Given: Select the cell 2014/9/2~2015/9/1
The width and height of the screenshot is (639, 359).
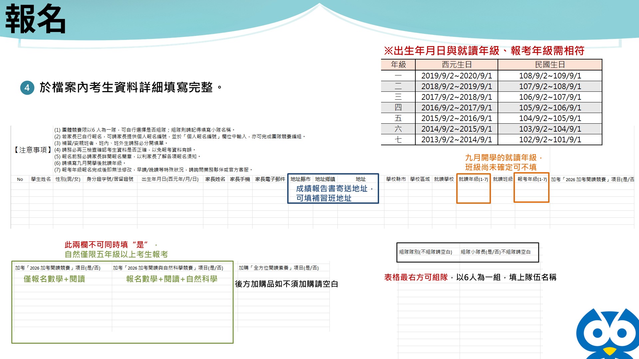Looking at the screenshot, I should (x=457, y=129).
